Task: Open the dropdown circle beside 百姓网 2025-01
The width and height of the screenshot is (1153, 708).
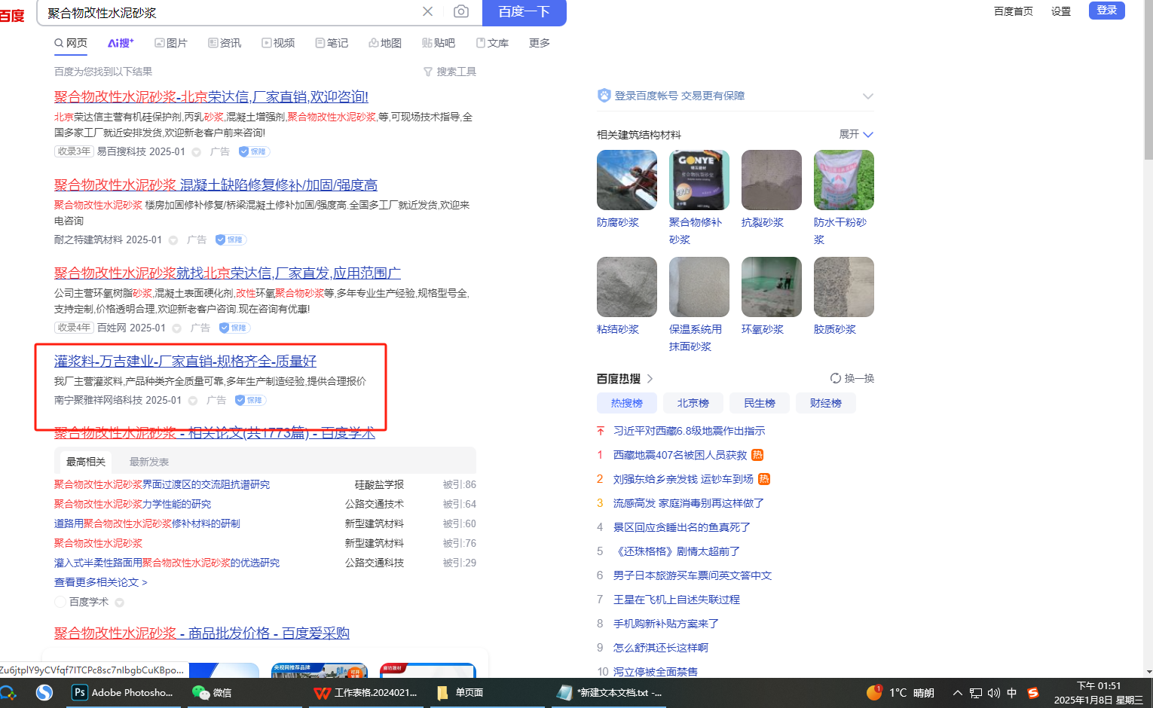Action: pos(176,328)
